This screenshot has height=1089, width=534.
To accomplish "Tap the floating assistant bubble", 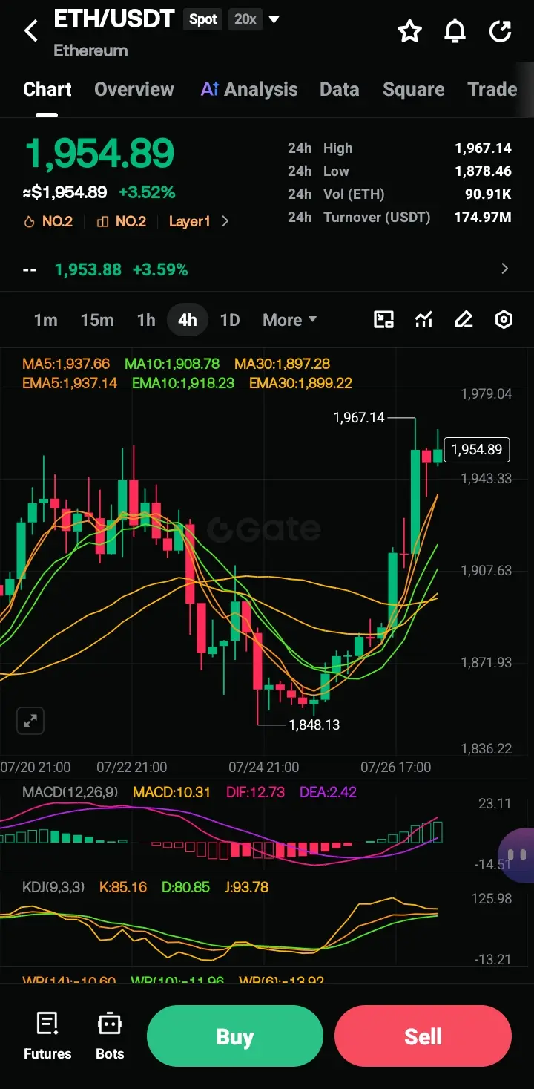I will point(518,856).
